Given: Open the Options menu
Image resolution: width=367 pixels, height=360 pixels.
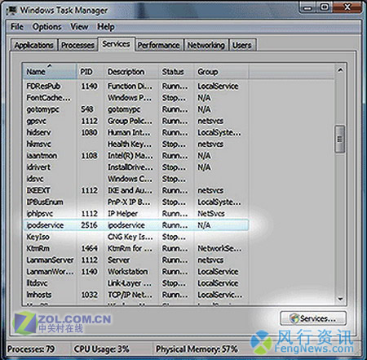Looking at the screenshot, I should click(x=46, y=27).
